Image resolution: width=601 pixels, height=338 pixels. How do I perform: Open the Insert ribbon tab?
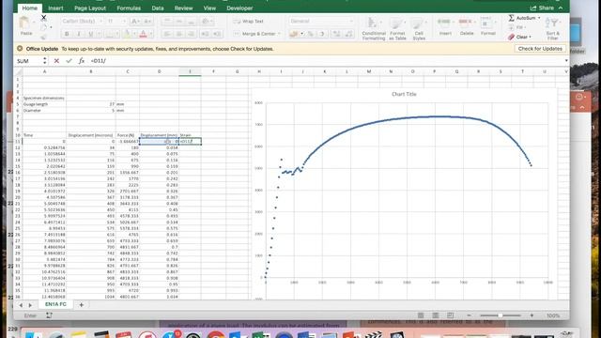click(55, 8)
